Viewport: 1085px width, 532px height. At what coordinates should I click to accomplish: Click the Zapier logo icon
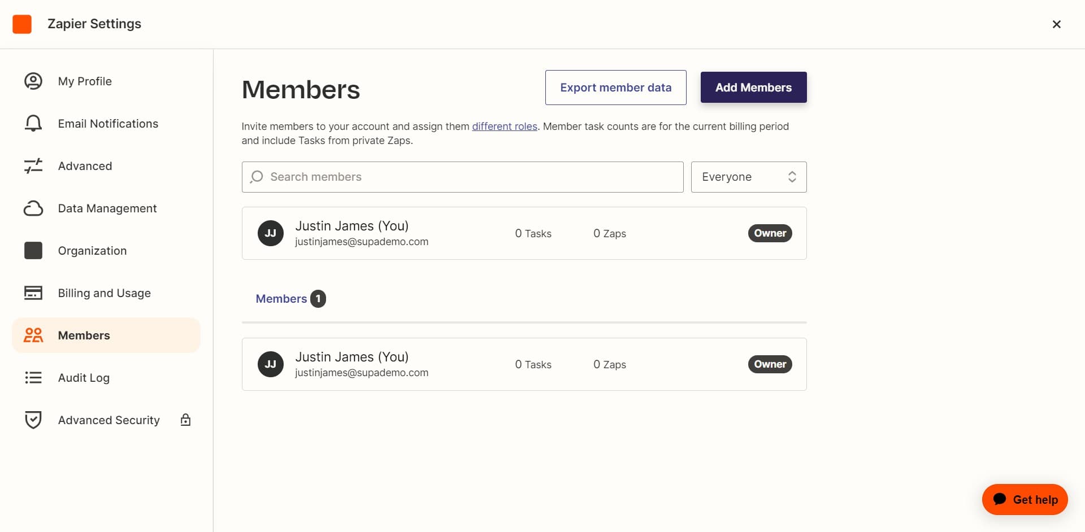pos(22,23)
